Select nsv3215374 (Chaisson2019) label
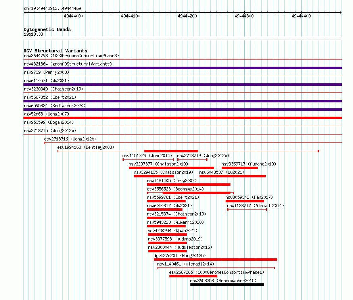 point(176,214)
